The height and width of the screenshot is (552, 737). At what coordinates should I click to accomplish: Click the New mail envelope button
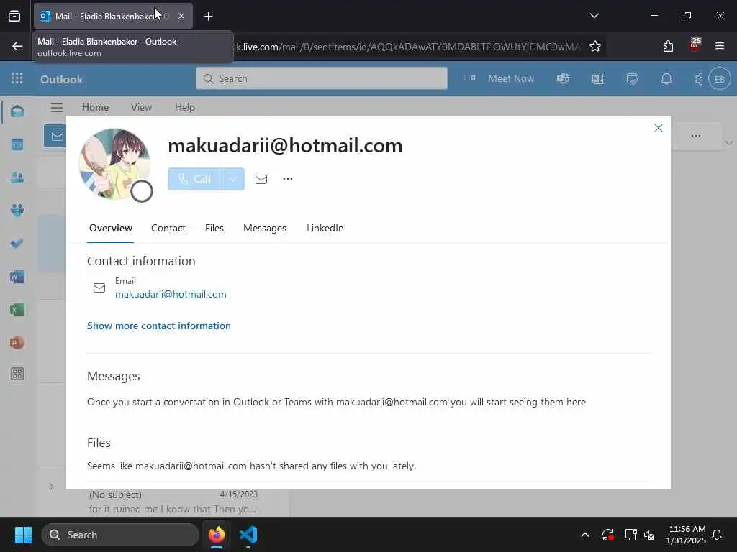55,136
